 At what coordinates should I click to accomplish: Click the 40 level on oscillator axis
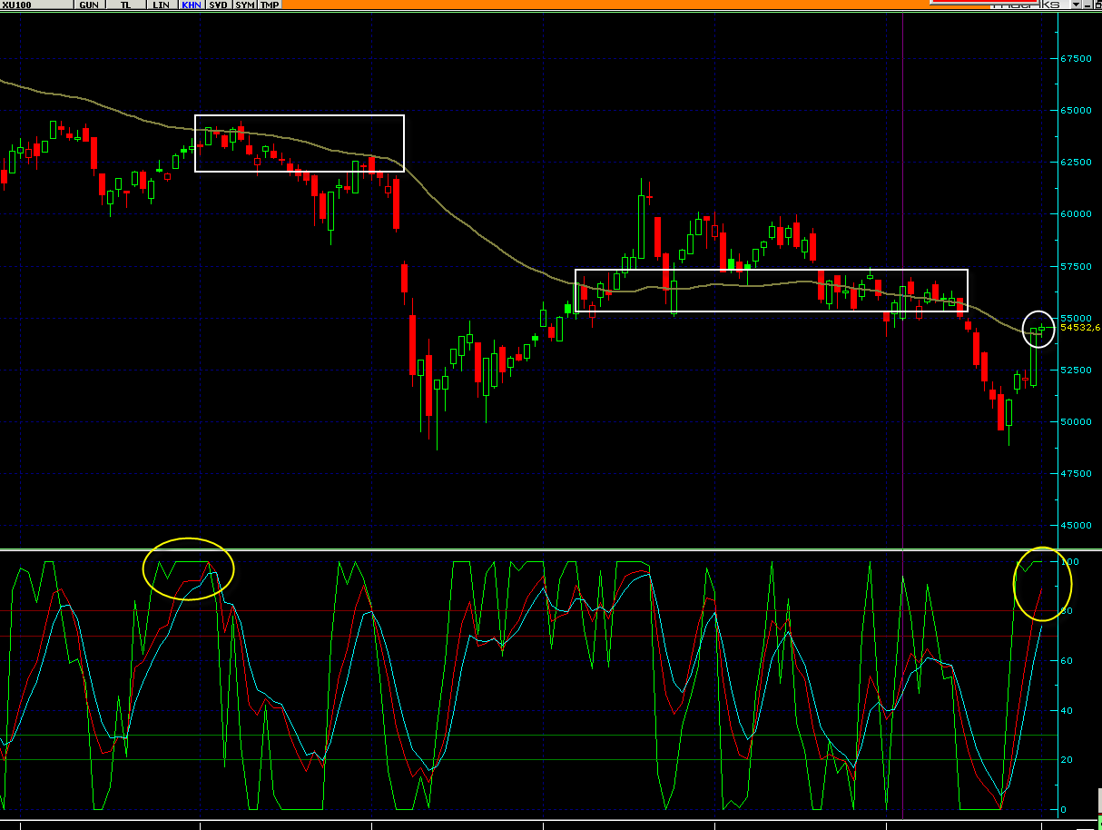(1068, 710)
